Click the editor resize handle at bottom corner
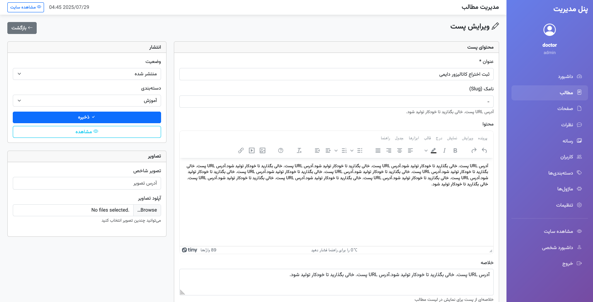Viewport: 593px width, 302px height. pos(491,250)
